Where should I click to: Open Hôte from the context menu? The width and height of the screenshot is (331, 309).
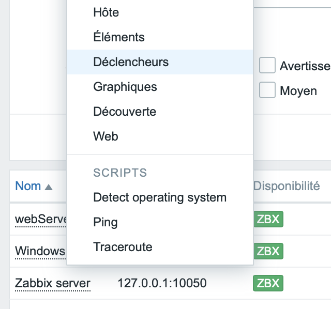click(x=106, y=12)
